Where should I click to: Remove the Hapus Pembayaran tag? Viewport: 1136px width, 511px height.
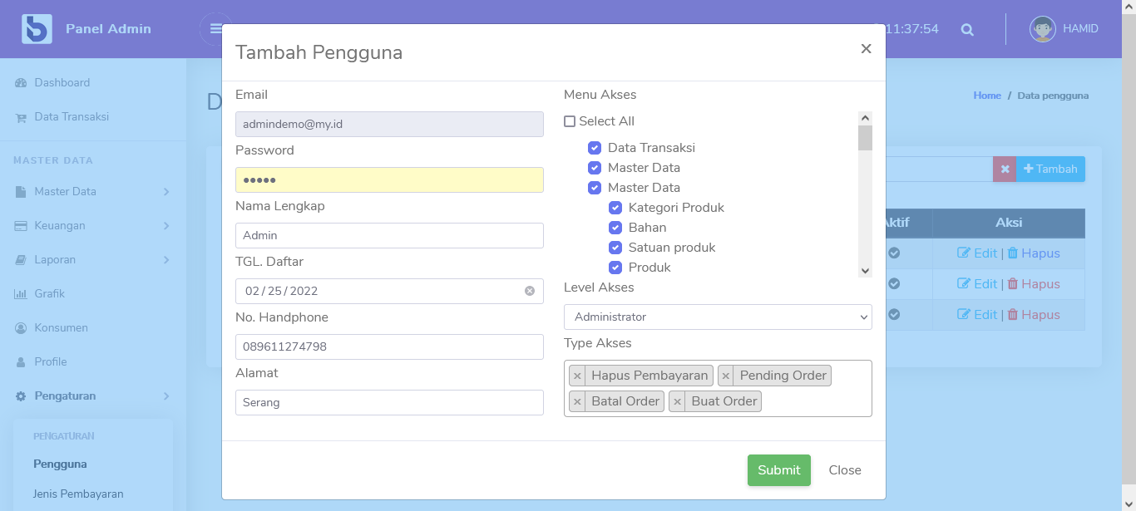(577, 376)
